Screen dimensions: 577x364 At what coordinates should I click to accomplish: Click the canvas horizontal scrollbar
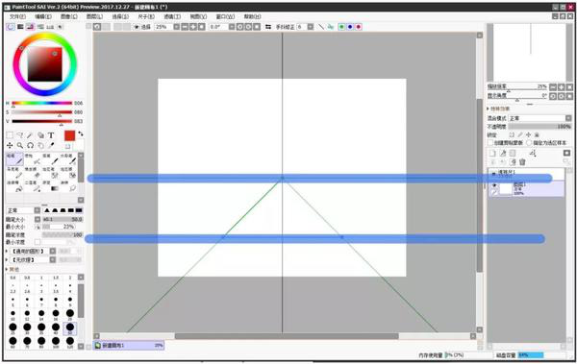pos(287,336)
